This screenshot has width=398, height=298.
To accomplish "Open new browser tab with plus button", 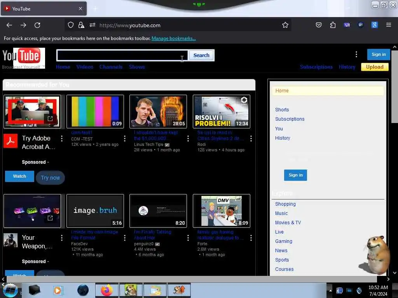I will pyautogui.click(x=95, y=9).
